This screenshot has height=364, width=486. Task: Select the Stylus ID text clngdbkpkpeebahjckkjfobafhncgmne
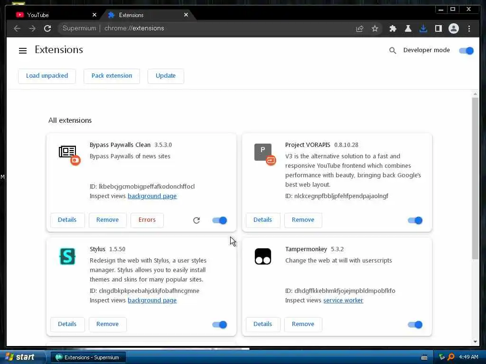tap(149, 291)
